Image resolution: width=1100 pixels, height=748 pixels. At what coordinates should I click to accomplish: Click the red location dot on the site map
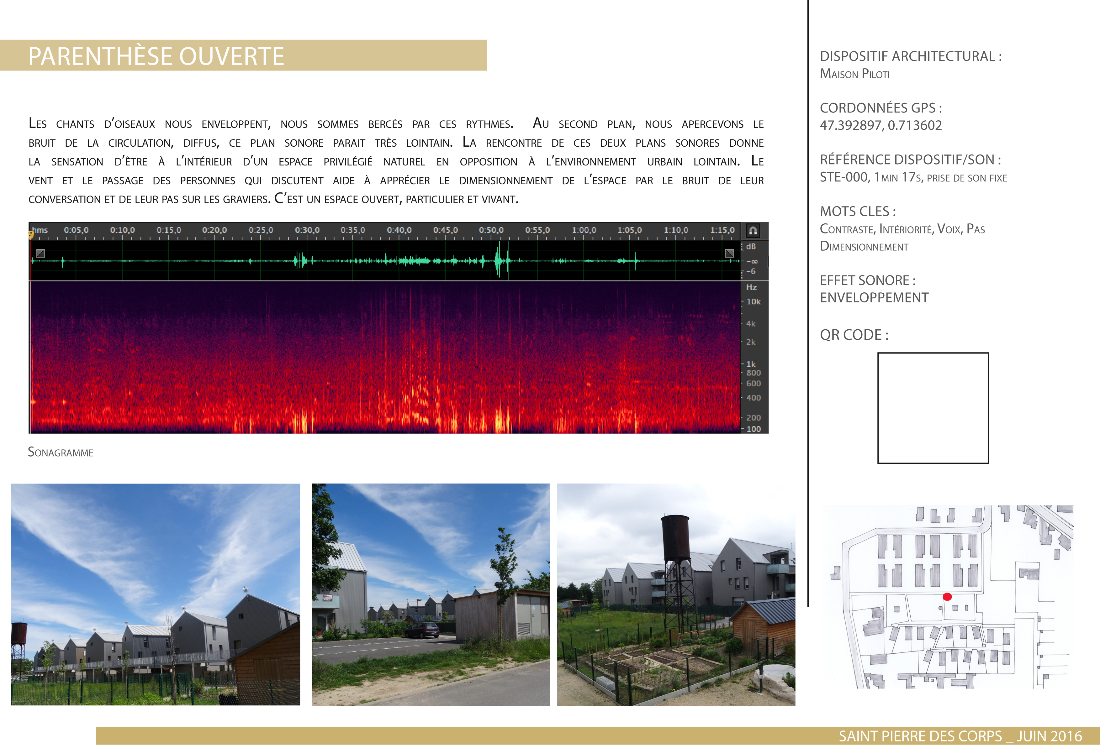[x=947, y=597]
